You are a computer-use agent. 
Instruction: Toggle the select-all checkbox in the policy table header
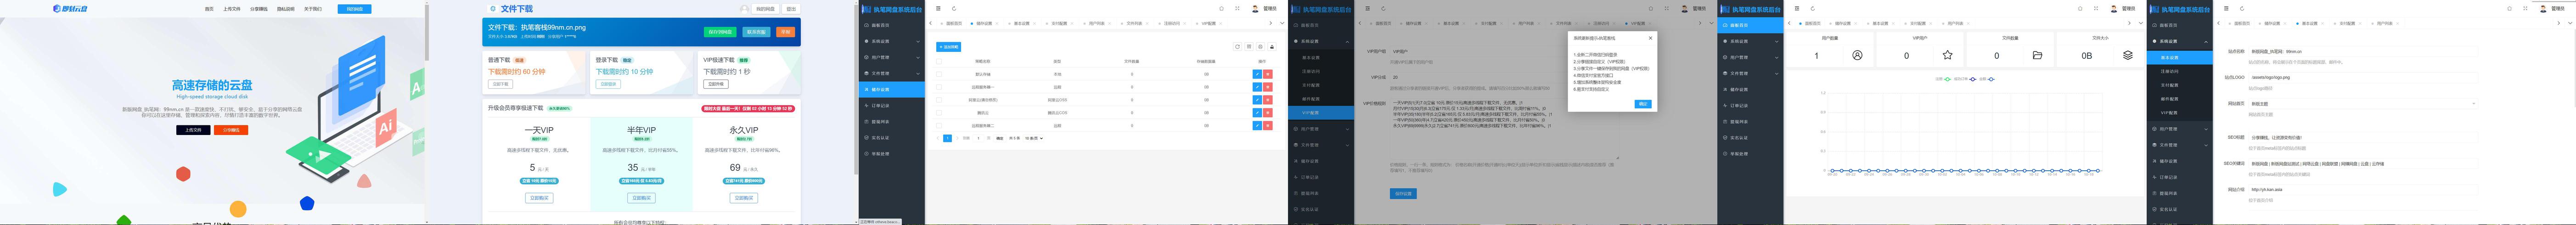(939, 61)
